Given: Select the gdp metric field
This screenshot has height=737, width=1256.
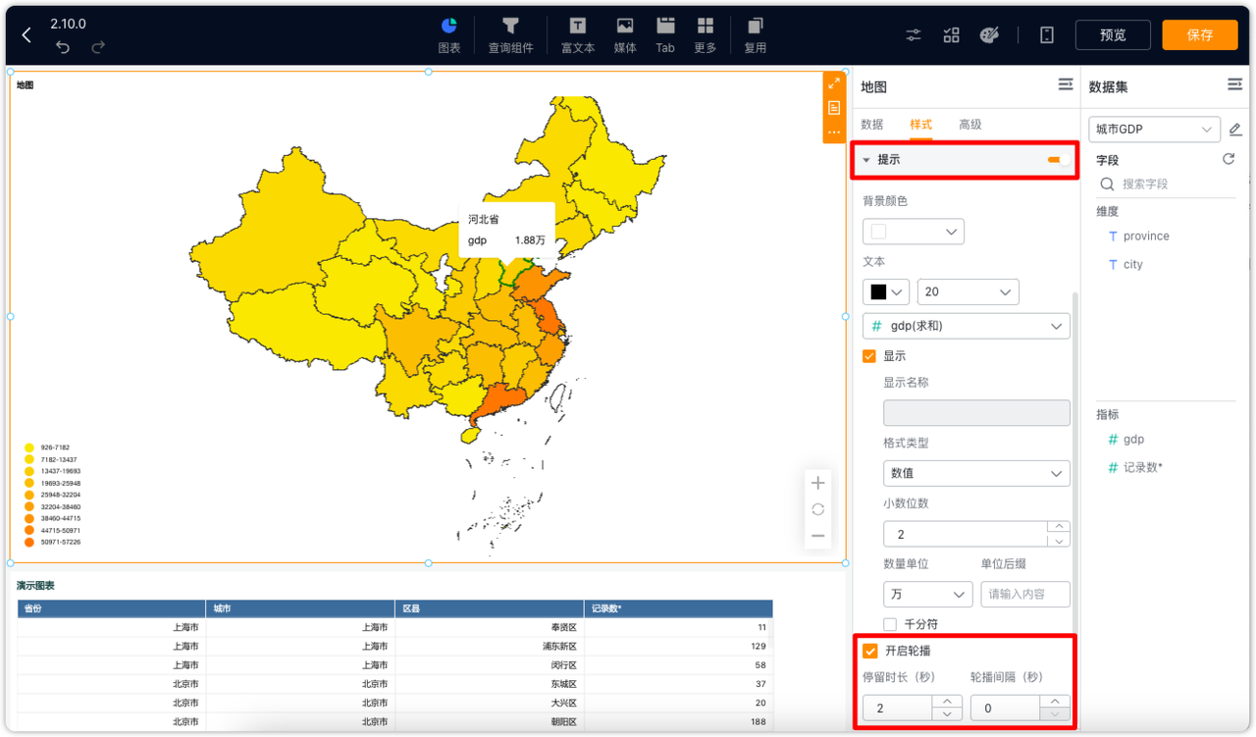Looking at the screenshot, I should point(1133,440).
